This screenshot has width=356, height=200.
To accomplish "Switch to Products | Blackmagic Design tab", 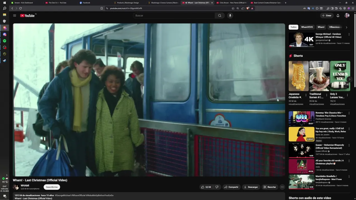I will point(128,3).
